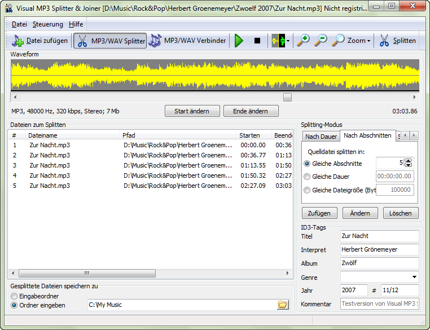The image size is (430, 330).
Task: Start playback with the green play button
Action: pyautogui.click(x=239, y=41)
